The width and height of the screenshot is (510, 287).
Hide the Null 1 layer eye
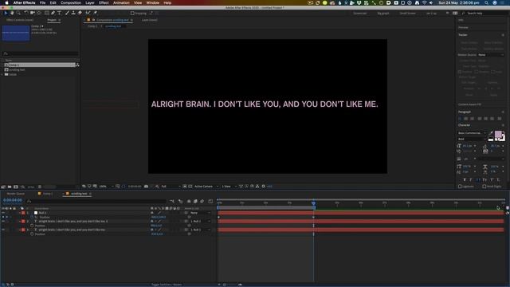point(3,213)
